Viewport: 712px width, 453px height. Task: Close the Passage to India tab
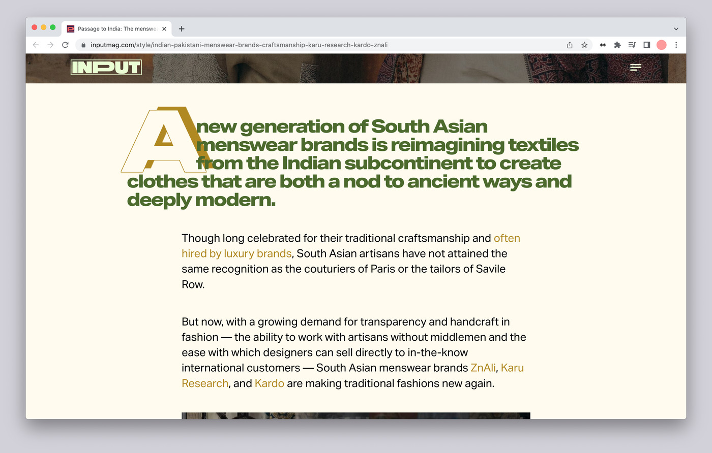[164, 29]
